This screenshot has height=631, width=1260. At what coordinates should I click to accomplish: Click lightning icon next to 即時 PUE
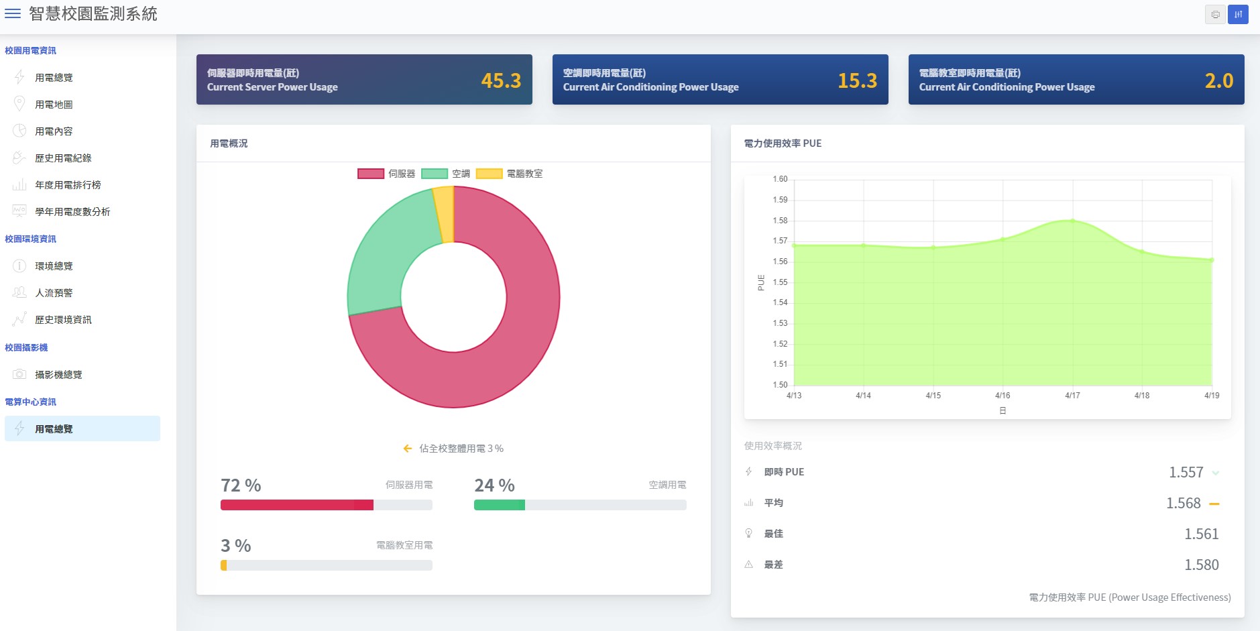(748, 471)
